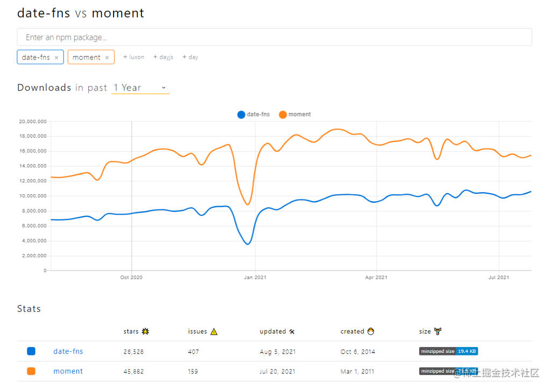Click the npm package search field
551x390 pixels.
pos(274,37)
